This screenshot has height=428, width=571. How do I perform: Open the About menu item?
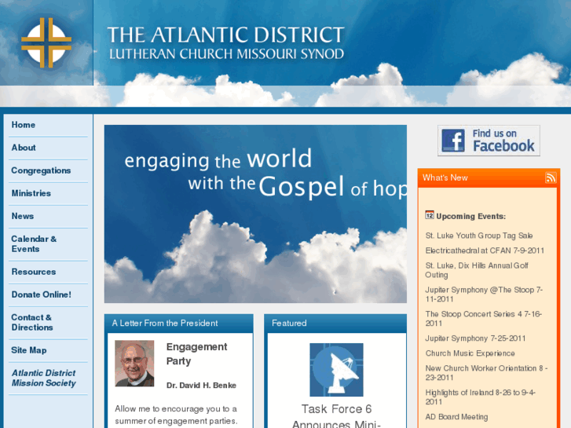[x=24, y=148]
